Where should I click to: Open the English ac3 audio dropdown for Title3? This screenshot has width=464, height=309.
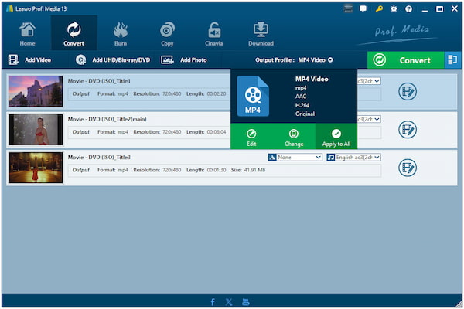[357, 158]
